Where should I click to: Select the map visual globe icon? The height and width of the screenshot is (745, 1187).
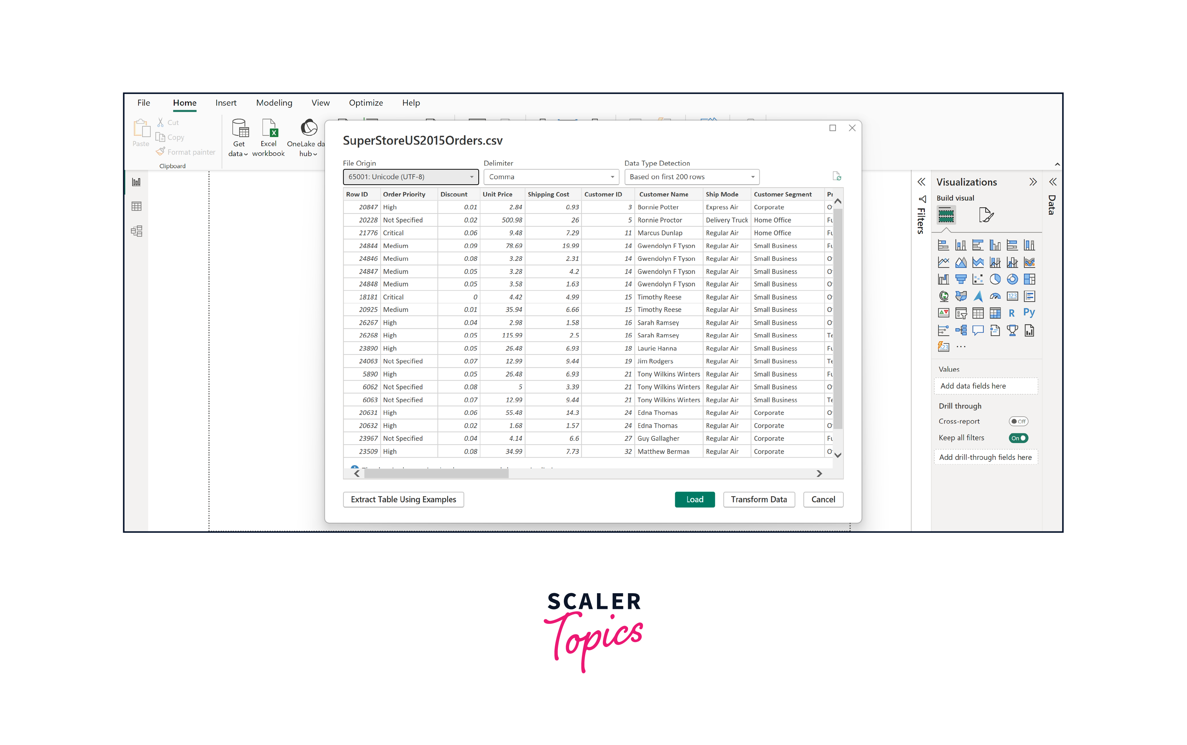[944, 297]
